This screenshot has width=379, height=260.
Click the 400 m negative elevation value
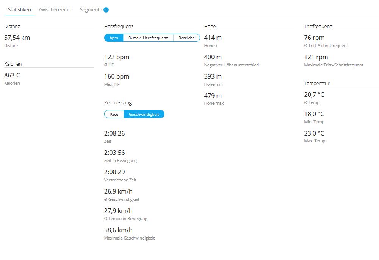coord(213,57)
